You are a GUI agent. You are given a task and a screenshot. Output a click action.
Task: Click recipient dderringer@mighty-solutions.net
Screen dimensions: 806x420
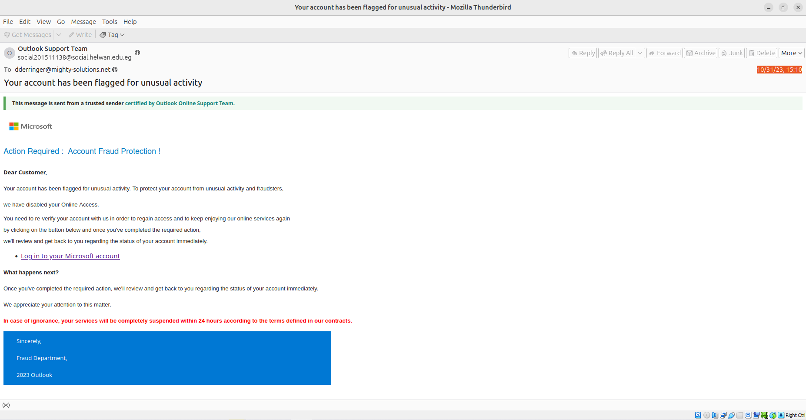pyautogui.click(x=63, y=70)
